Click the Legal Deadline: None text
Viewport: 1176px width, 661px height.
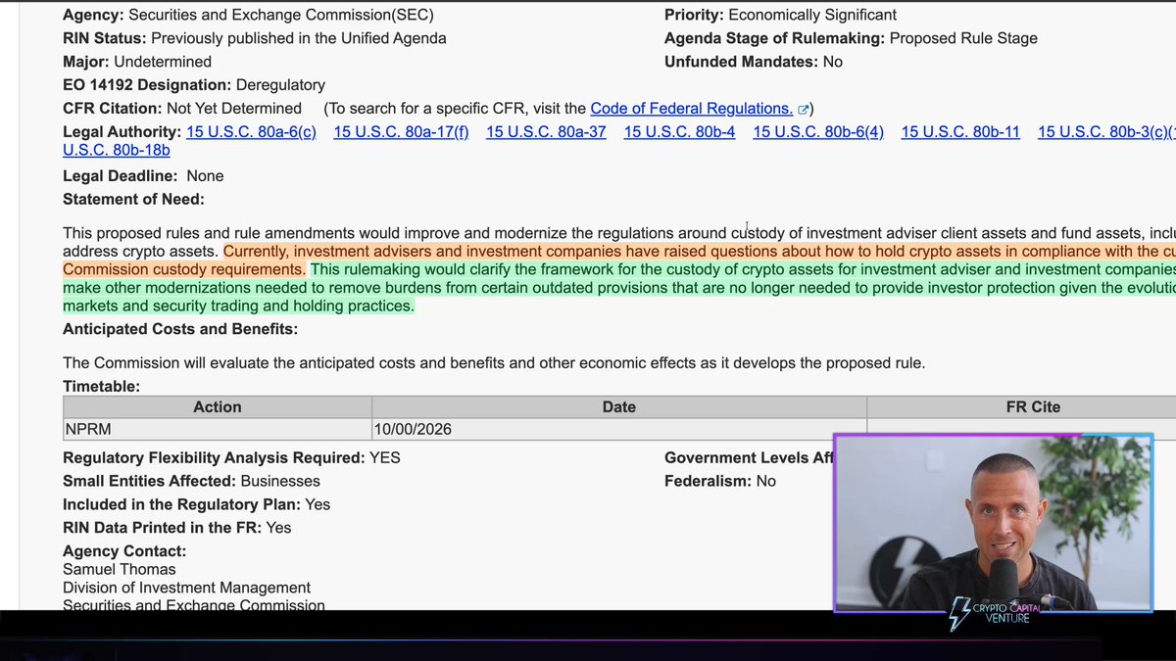coord(143,176)
